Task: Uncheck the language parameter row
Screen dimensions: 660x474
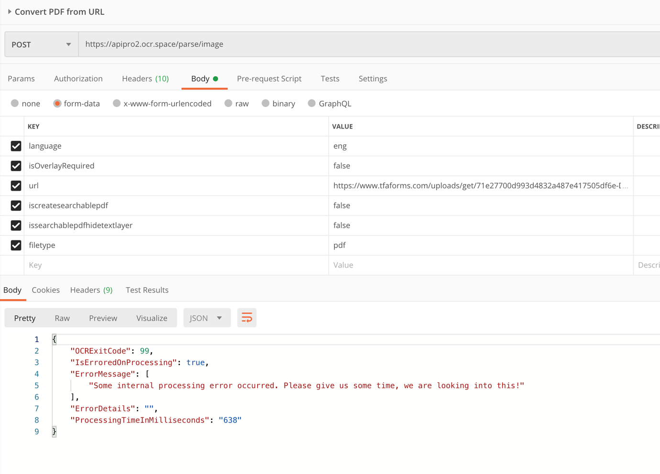Action: coord(16,146)
